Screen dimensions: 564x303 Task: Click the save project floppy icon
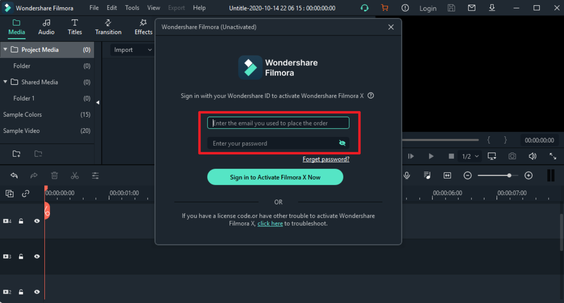[x=451, y=8]
